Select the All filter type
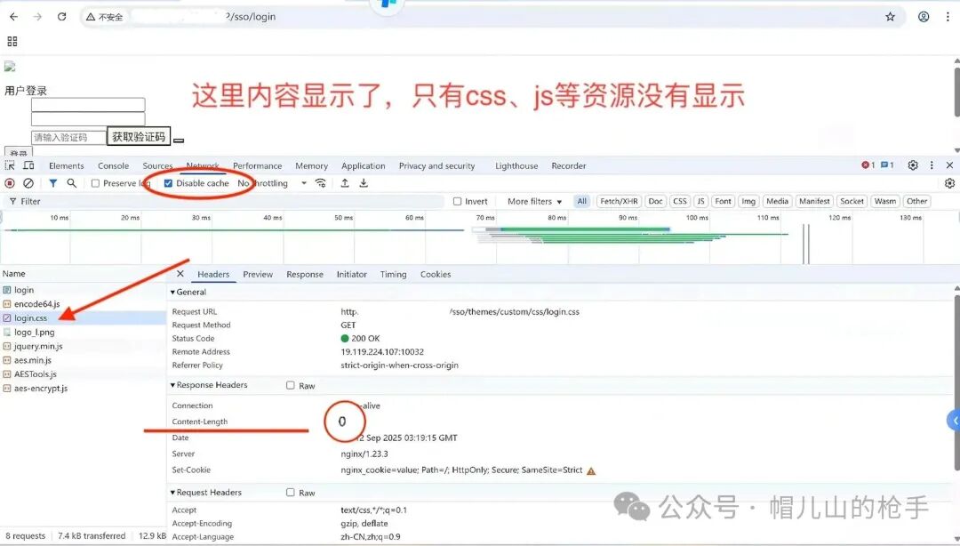Image resolution: width=960 pixels, height=546 pixels. coord(581,201)
